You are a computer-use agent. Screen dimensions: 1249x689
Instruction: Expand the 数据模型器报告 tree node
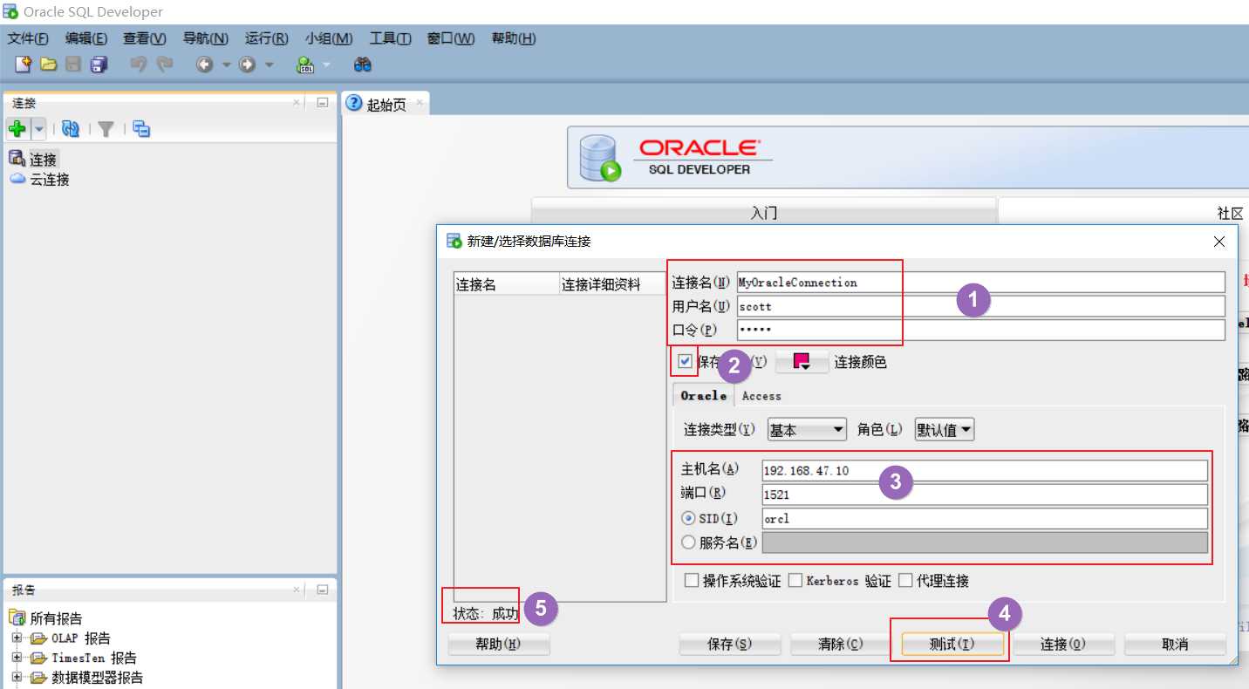click(17, 678)
